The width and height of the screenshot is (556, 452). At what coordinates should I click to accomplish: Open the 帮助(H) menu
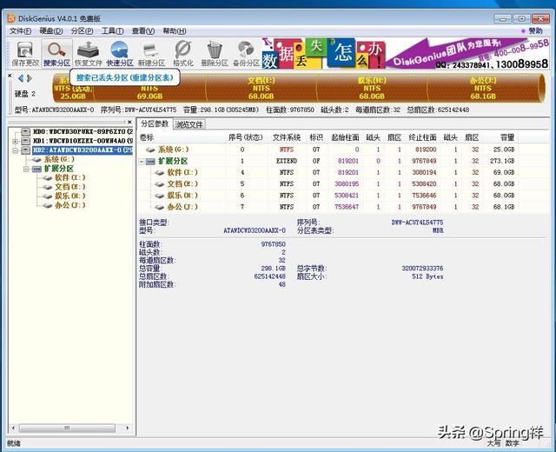point(175,31)
